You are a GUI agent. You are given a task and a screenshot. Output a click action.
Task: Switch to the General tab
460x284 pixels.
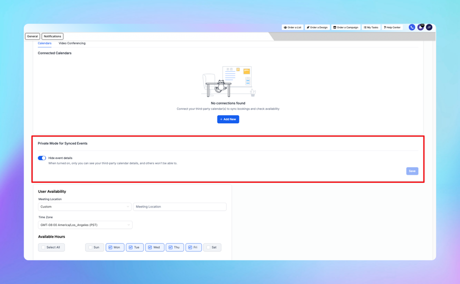(32, 36)
